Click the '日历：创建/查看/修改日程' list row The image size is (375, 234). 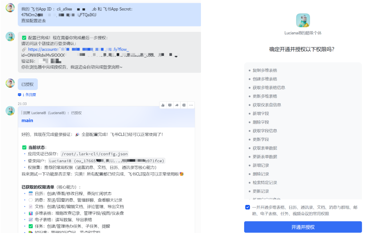(70, 194)
